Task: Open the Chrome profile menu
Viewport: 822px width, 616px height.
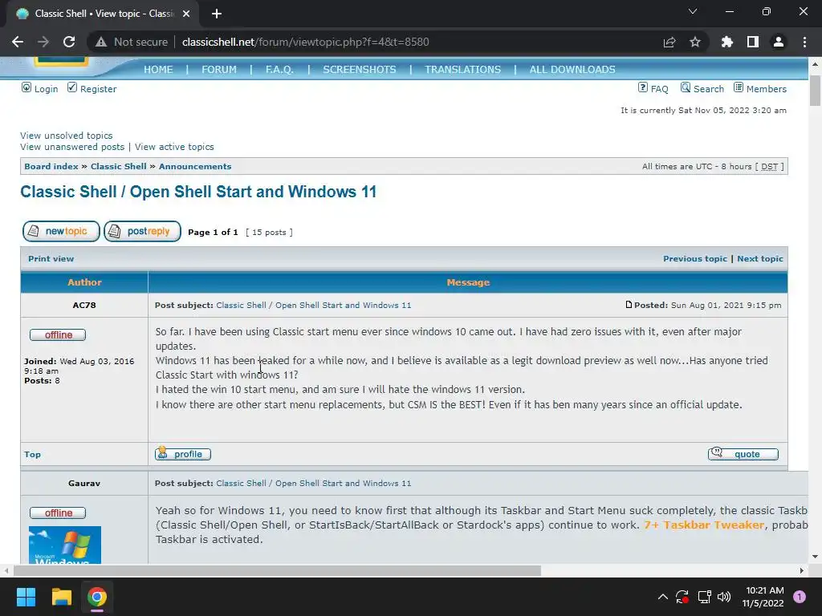Action: (779, 42)
